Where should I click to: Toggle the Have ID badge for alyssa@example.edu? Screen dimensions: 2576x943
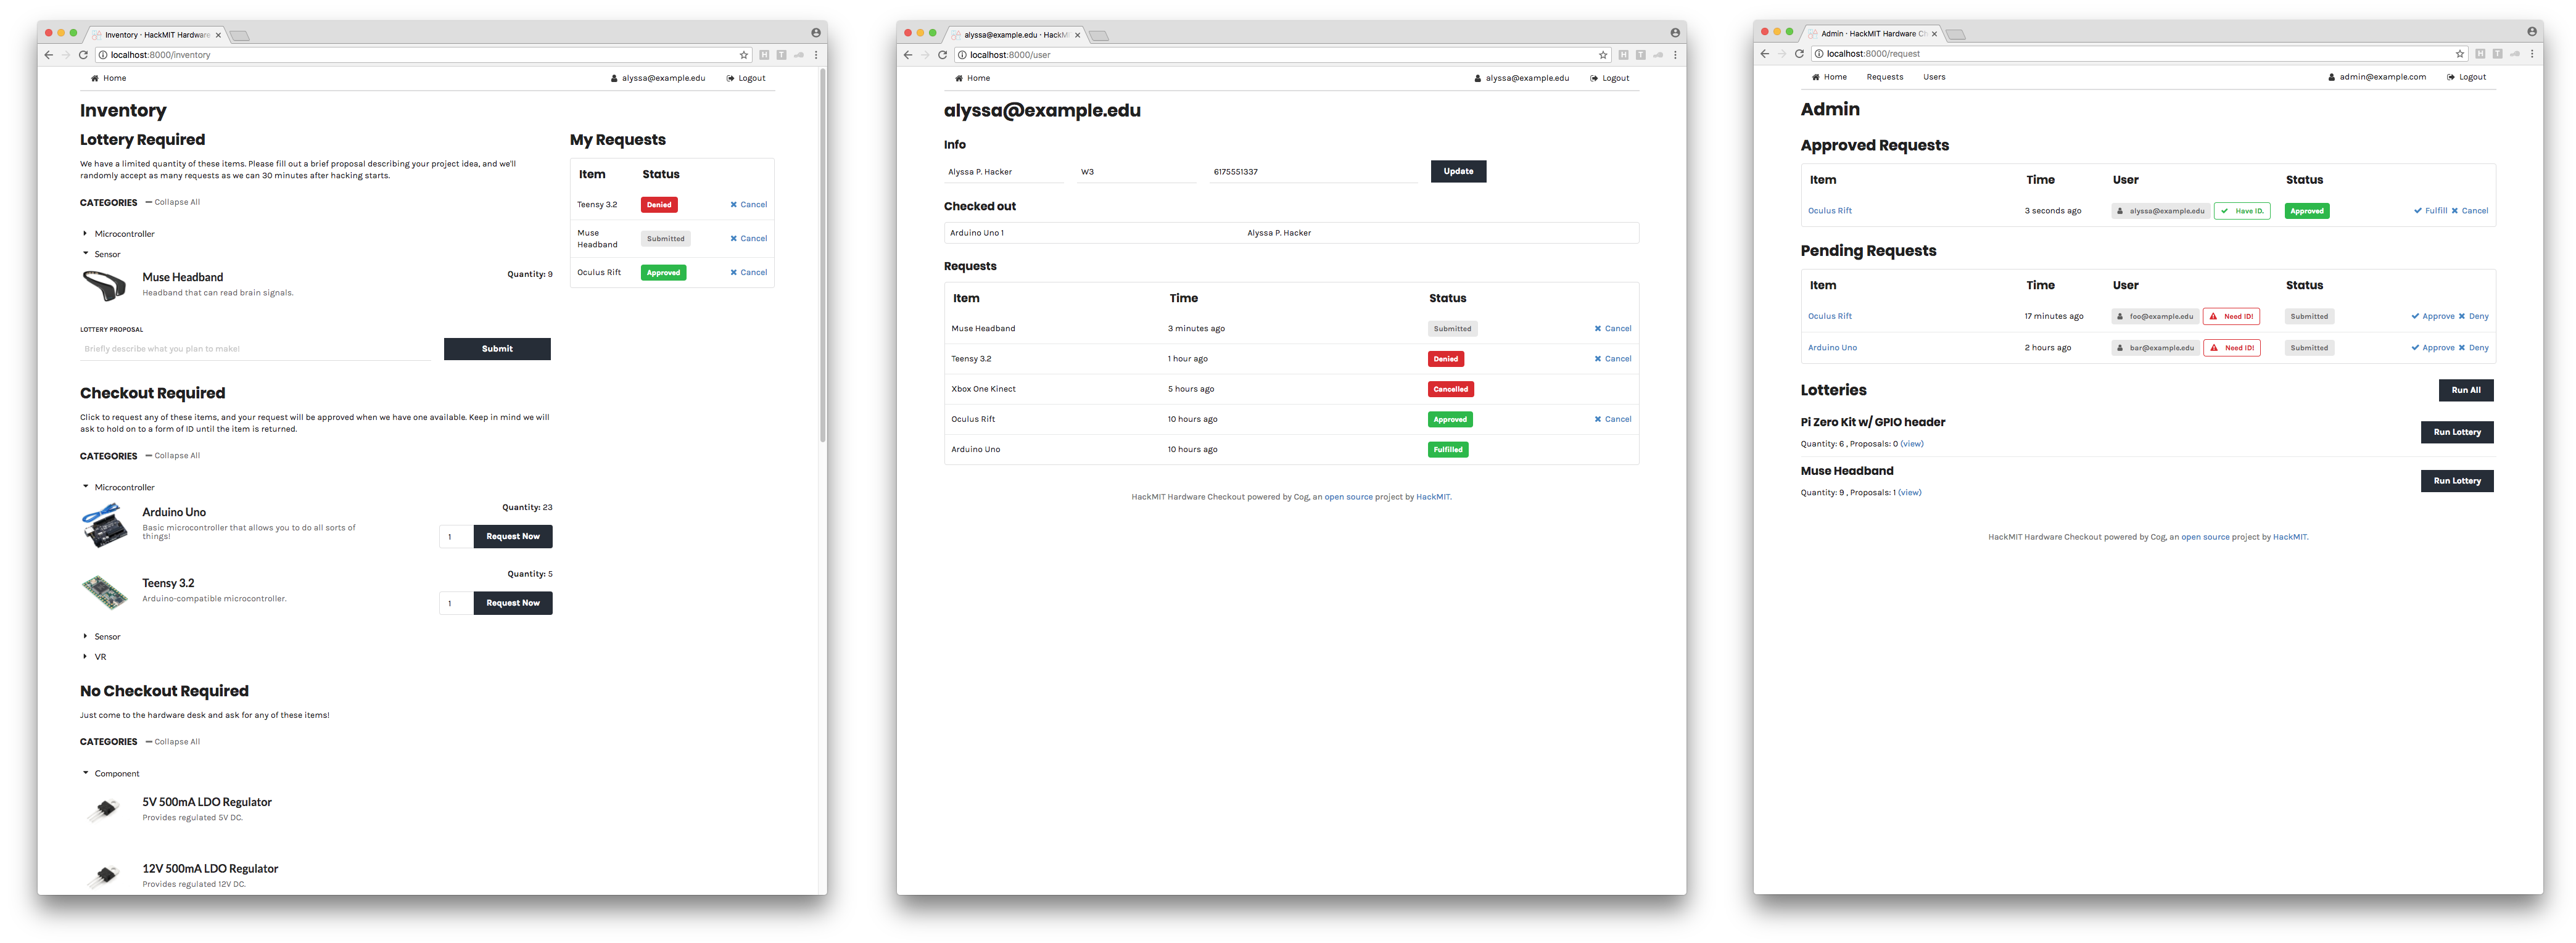(x=2242, y=211)
